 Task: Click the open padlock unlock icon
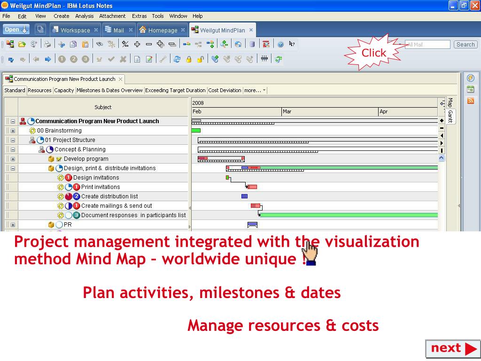coord(200,59)
